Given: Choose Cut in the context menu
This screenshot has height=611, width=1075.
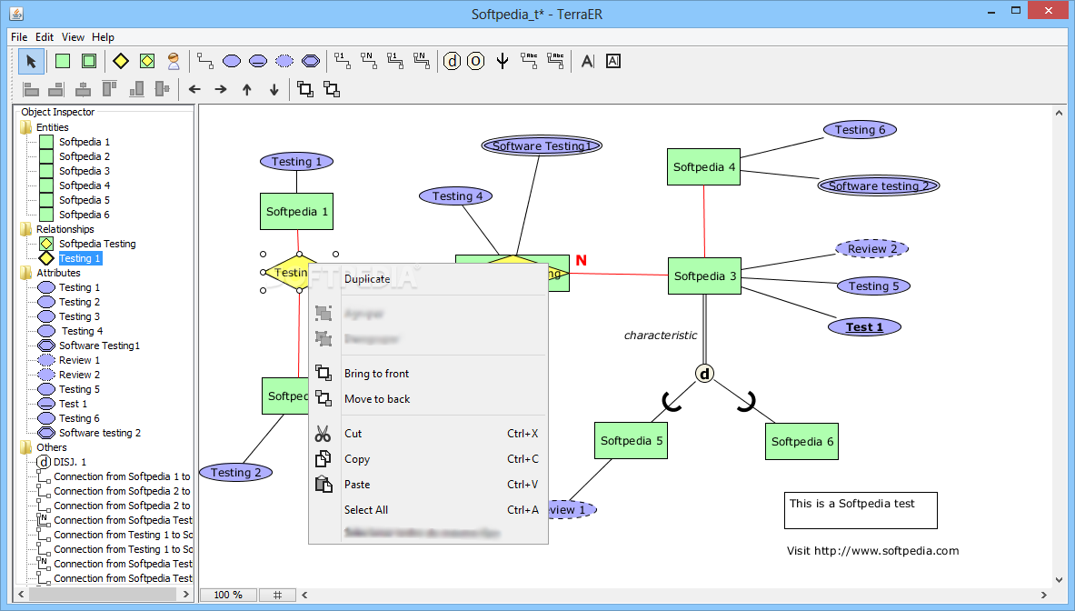Looking at the screenshot, I should (429, 434).
